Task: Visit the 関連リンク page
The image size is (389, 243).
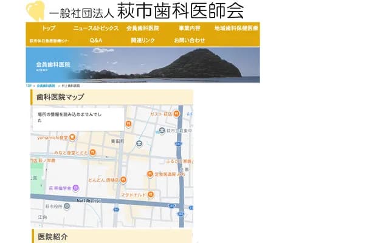Action: pos(142,40)
